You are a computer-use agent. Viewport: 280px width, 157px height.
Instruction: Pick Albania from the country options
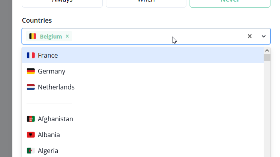[x=143, y=135]
